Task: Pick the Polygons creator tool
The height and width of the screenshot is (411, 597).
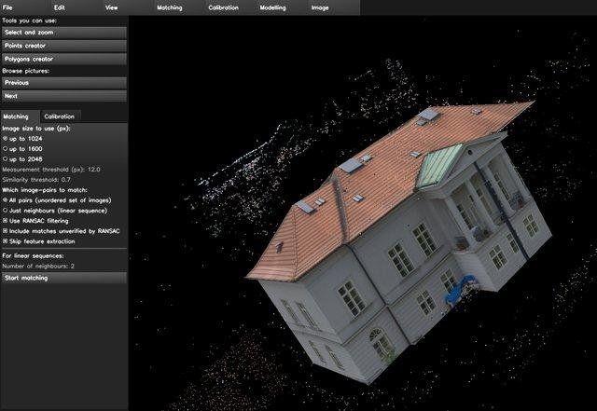Action: [x=63, y=58]
